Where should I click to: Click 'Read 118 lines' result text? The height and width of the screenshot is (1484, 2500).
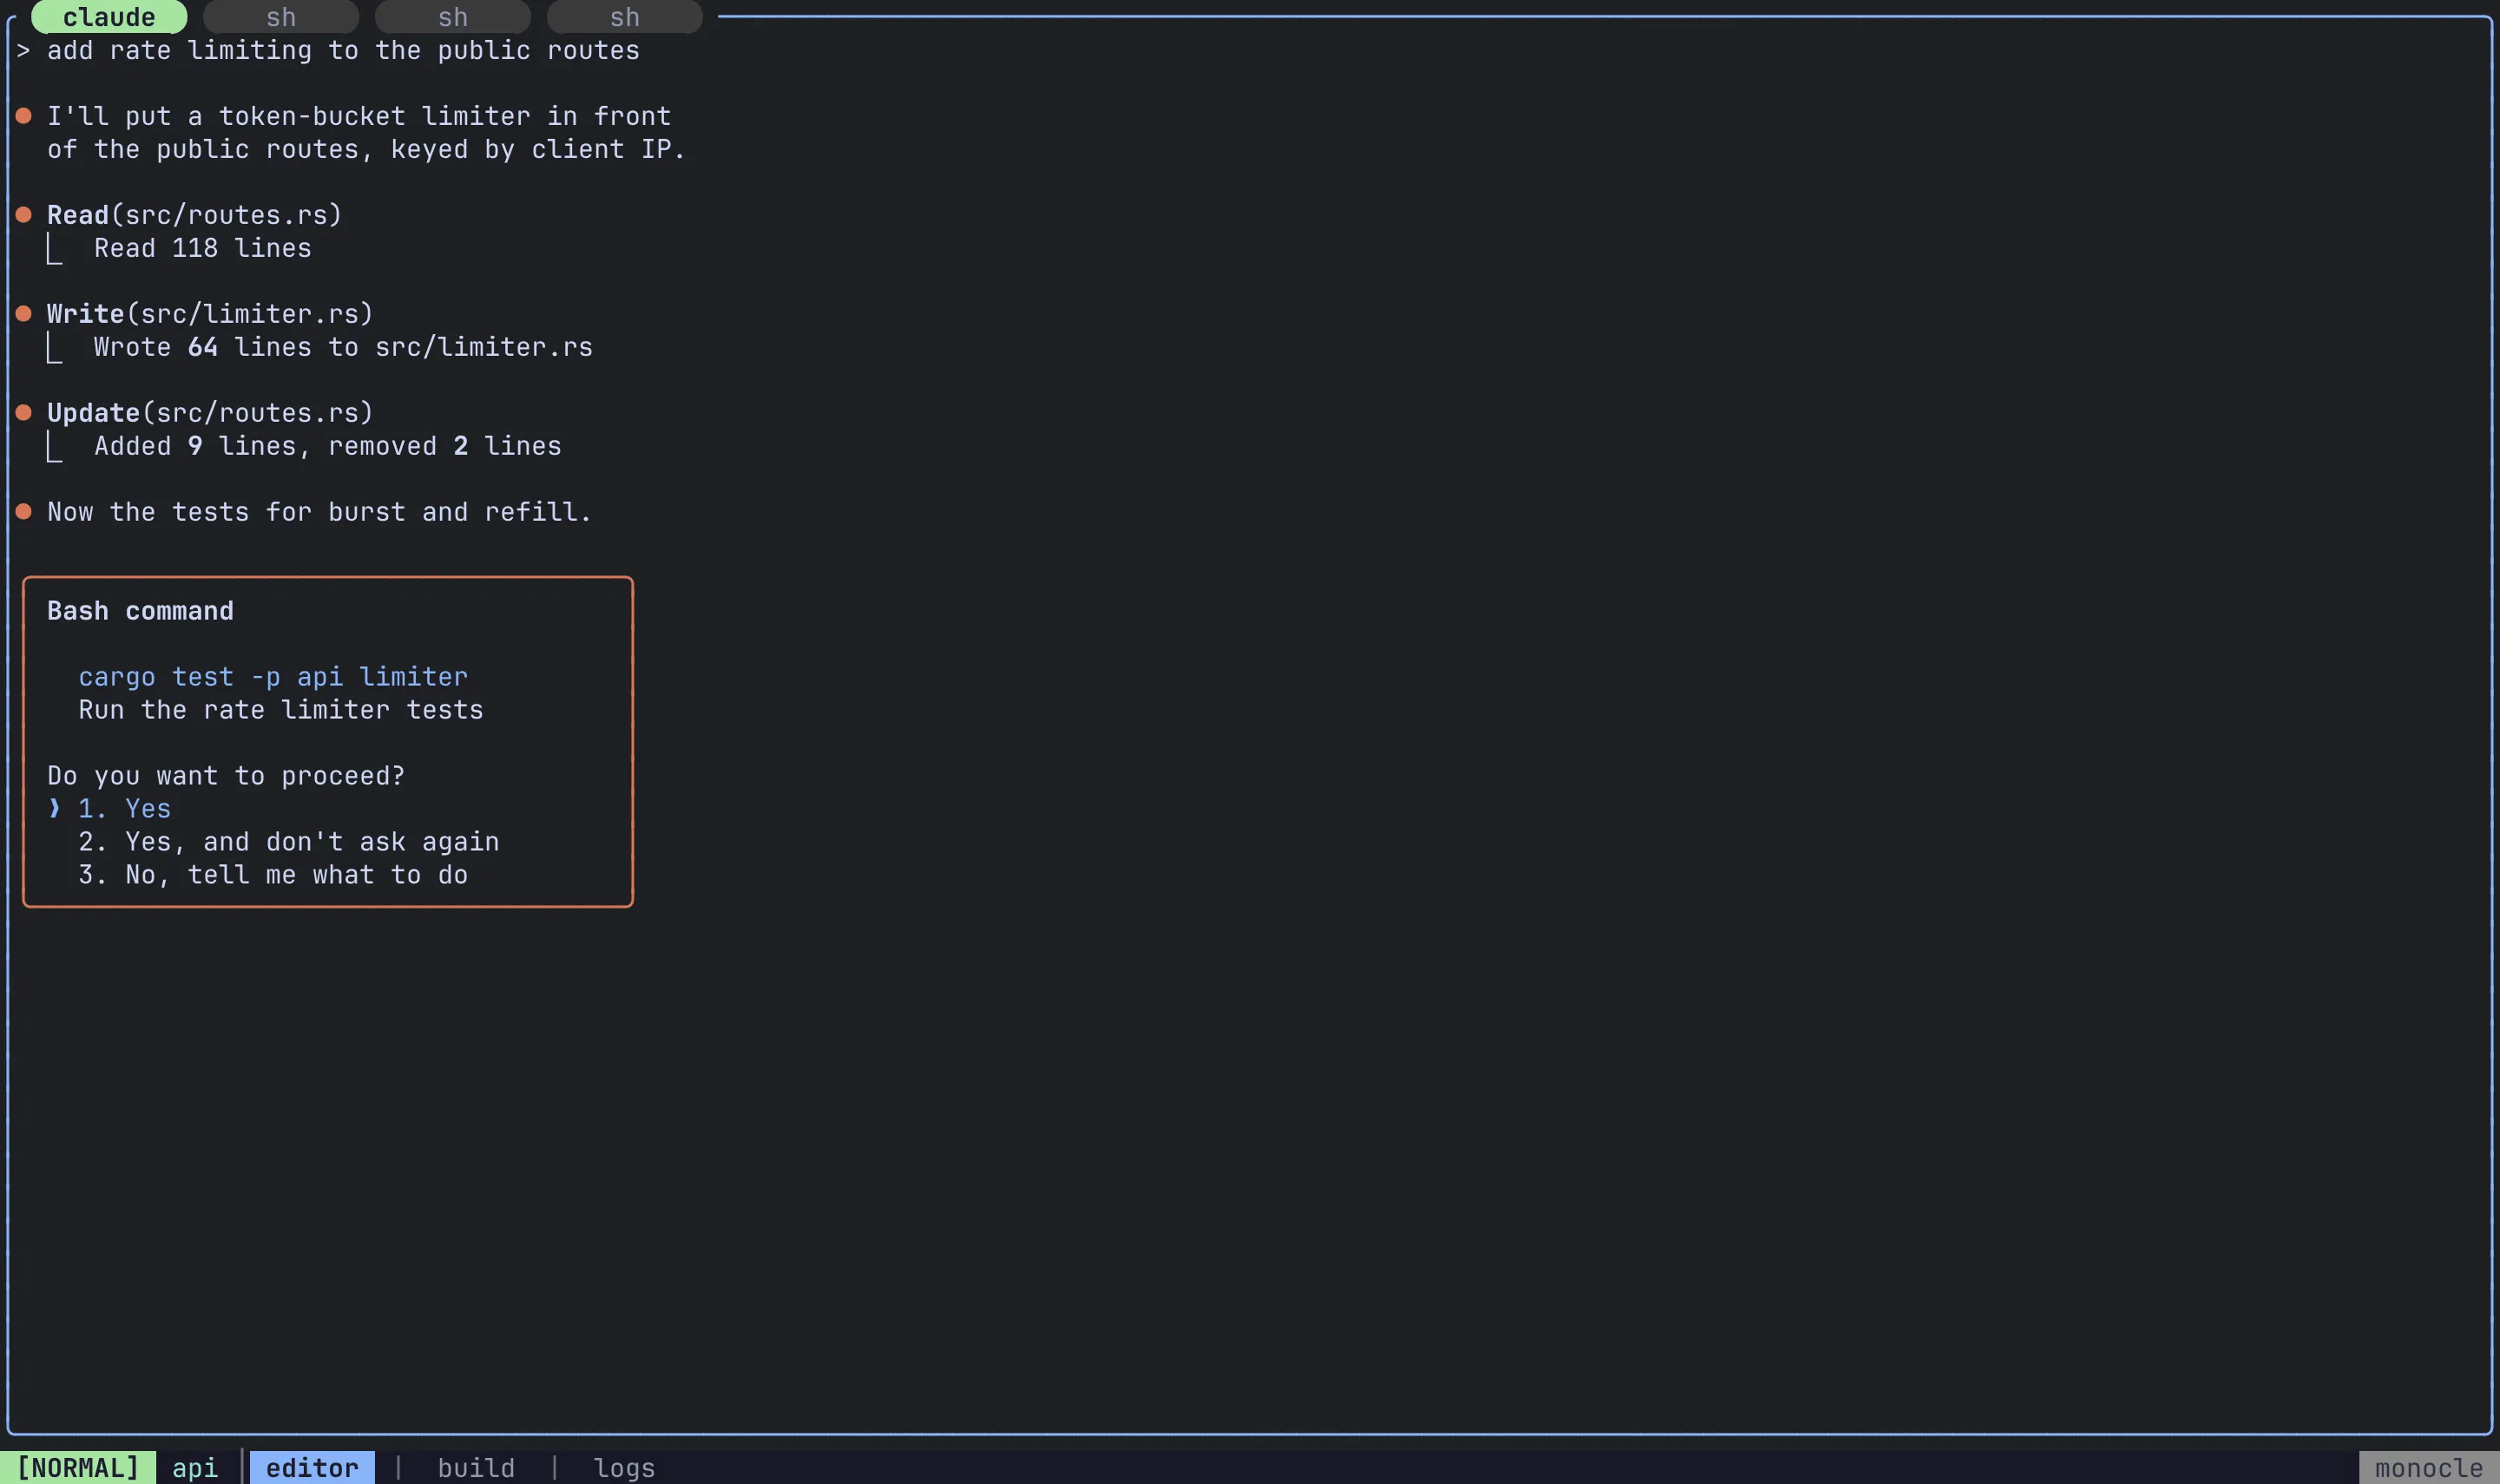coord(203,247)
